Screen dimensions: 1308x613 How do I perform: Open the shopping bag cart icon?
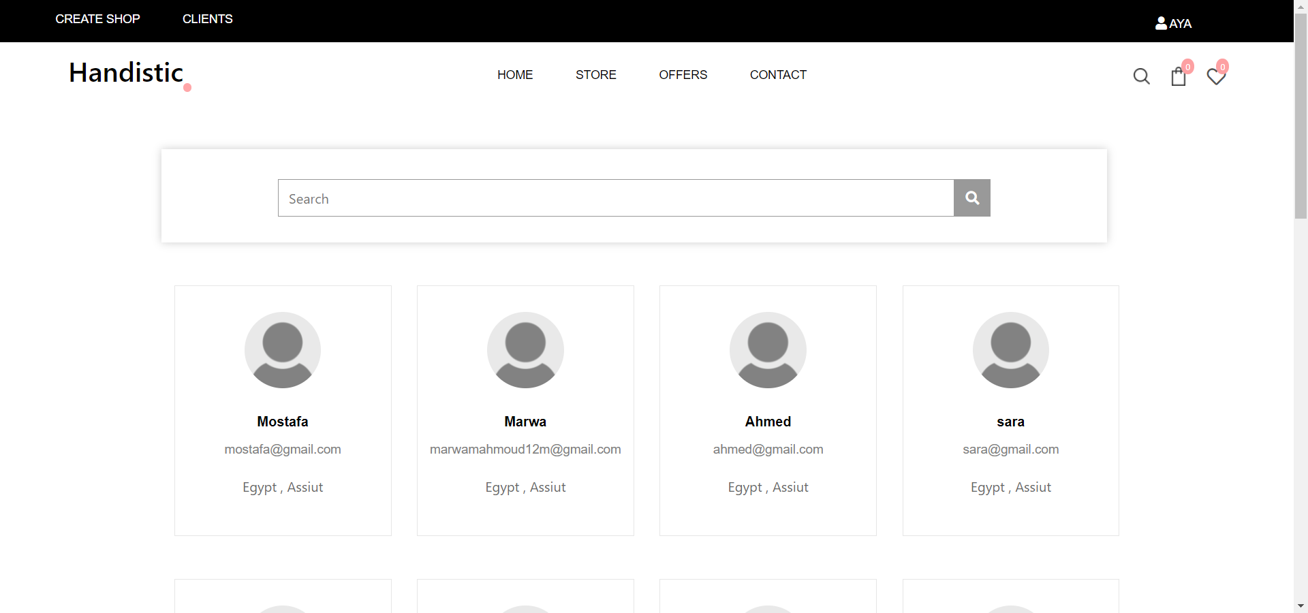1179,76
